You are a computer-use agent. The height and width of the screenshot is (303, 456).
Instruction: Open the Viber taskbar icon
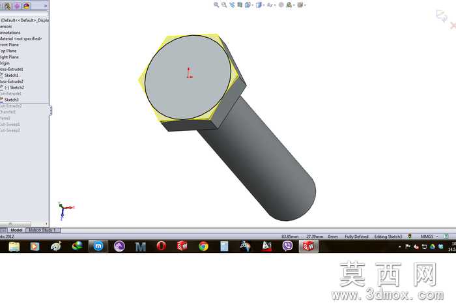click(288, 246)
